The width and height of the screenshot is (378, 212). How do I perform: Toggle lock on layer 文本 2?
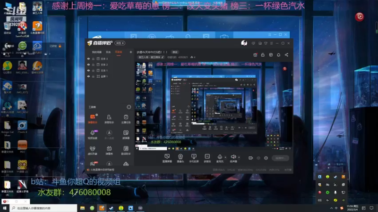(x=93, y=65)
